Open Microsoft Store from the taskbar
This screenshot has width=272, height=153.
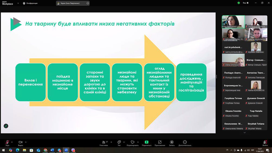(31, 150)
